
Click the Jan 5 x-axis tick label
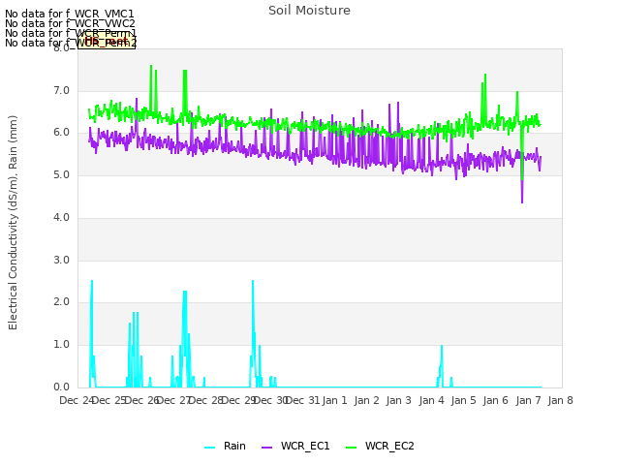(463, 400)
